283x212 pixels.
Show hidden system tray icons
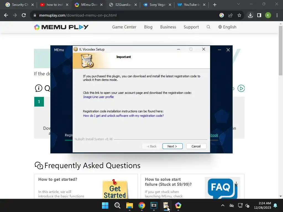(x=223, y=205)
